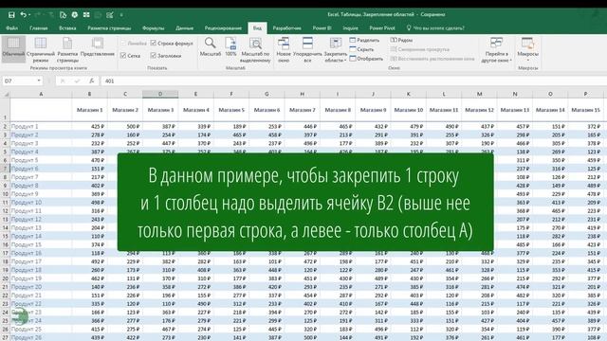The height and width of the screenshot is (341, 607).
Task: Open the Power BI tab
Action: click(322, 27)
